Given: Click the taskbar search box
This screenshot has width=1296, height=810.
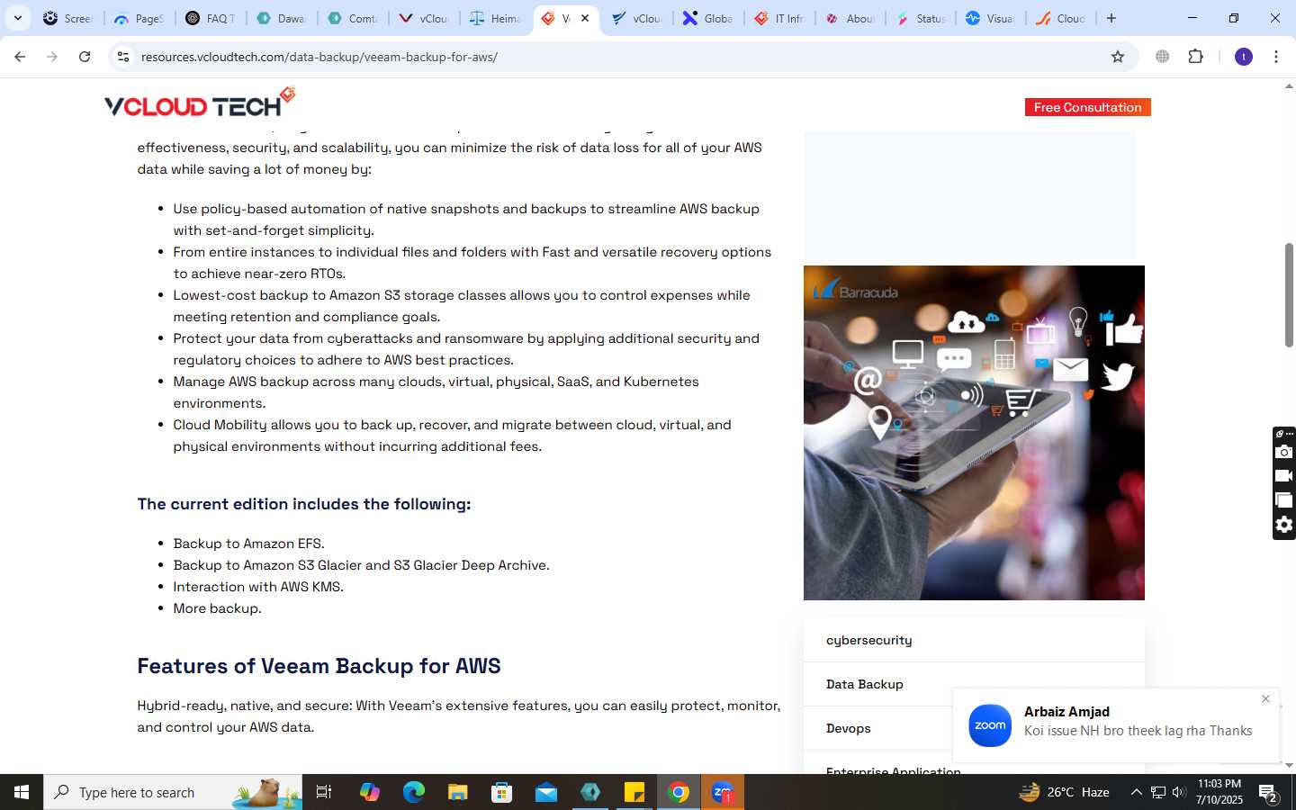Looking at the screenshot, I should (173, 792).
